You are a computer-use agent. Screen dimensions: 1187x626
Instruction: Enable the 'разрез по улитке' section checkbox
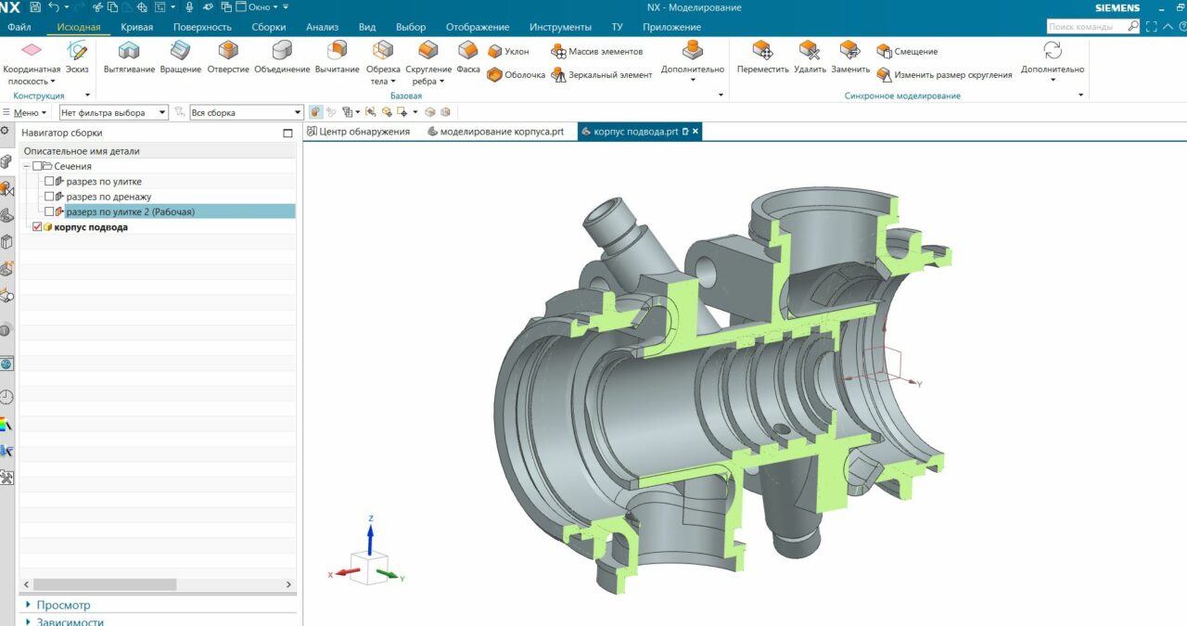pyautogui.click(x=50, y=182)
